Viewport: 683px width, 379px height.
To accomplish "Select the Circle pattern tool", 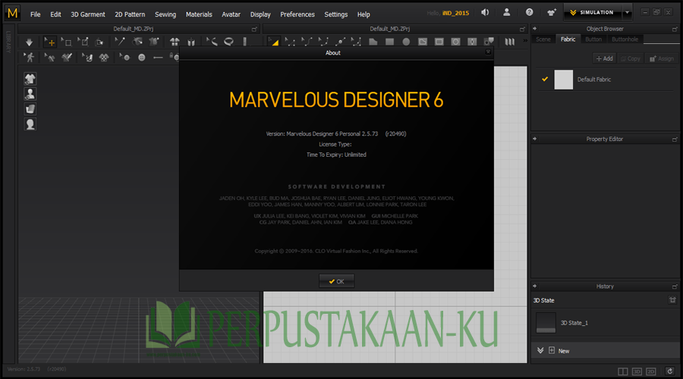I will click(x=406, y=42).
